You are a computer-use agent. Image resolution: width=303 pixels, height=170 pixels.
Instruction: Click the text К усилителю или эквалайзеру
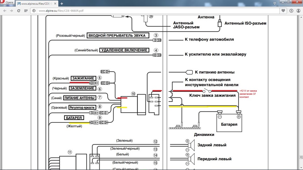pyautogui.click(x=216, y=54)
